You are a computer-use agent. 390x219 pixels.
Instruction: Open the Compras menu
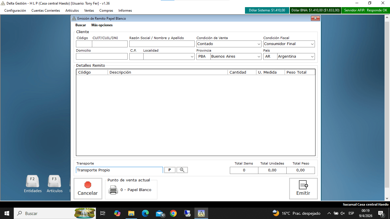[x=106, y=11]
